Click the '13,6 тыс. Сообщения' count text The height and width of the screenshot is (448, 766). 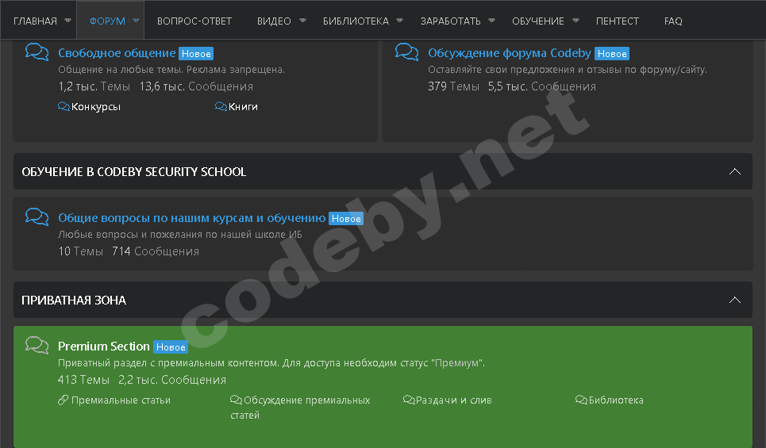(196, 86)
